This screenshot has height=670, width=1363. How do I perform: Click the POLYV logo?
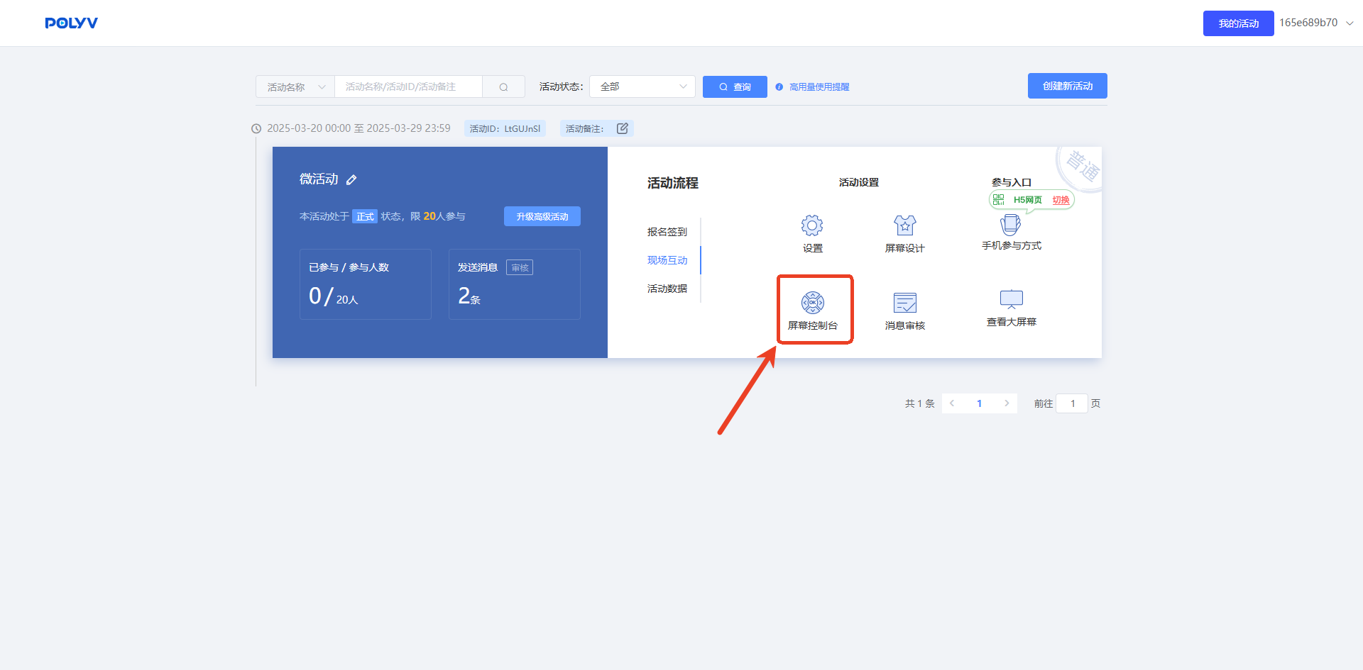click(71, 23)
